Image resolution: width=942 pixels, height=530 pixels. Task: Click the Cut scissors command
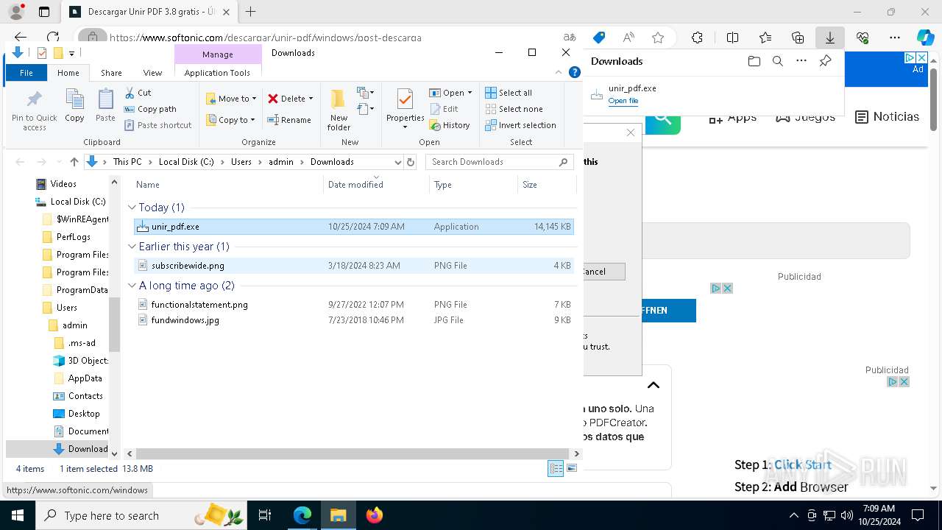[138, 93]
